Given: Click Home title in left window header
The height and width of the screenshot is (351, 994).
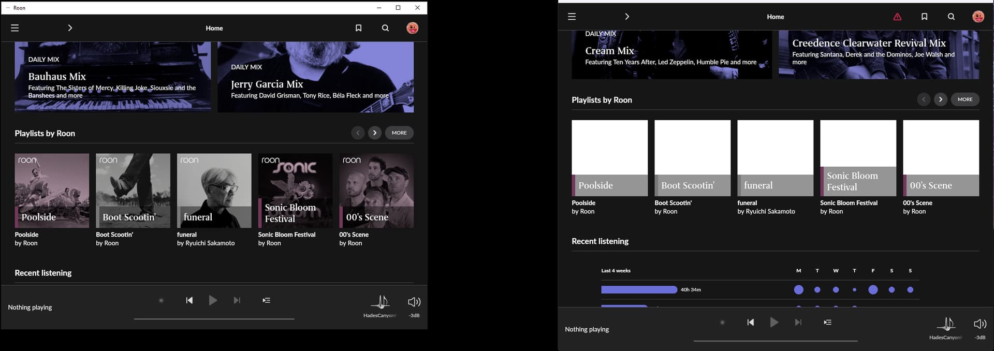Looking at the screenshot, I should tap(214, 28).
